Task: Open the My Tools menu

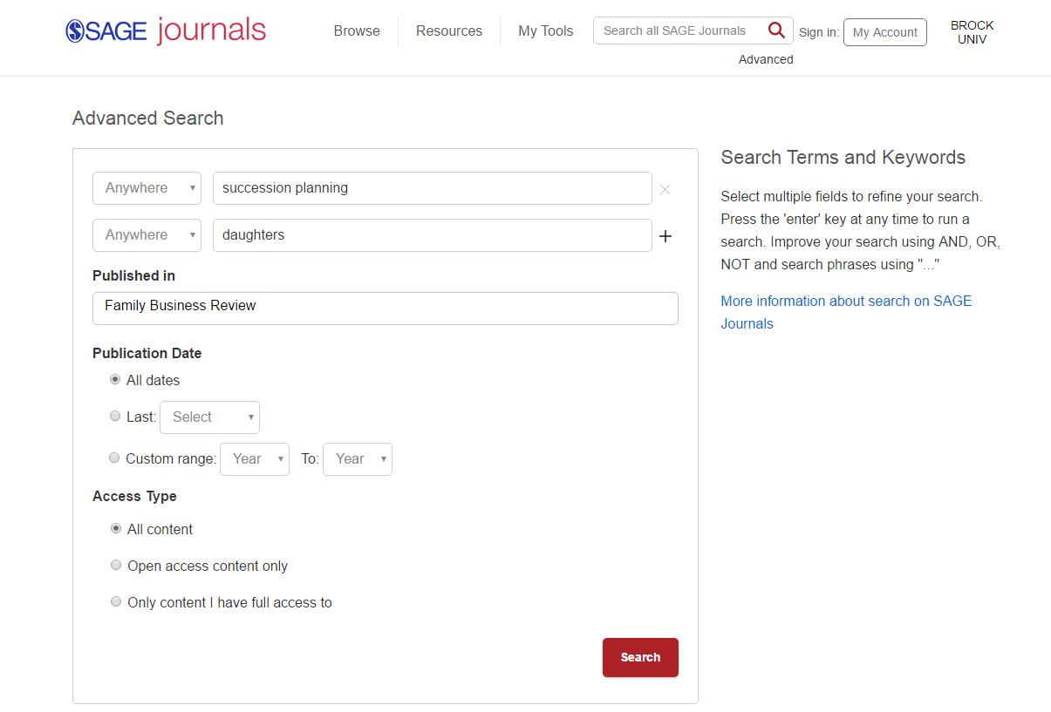Action: (x=545, y=31)
